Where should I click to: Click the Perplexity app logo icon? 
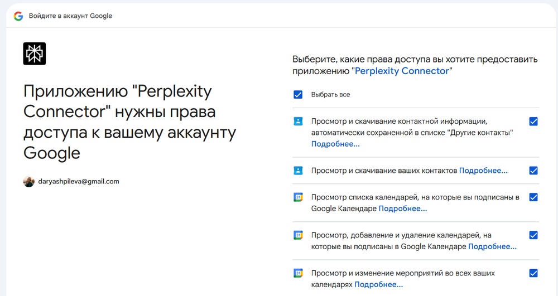(x=34, y=54)
